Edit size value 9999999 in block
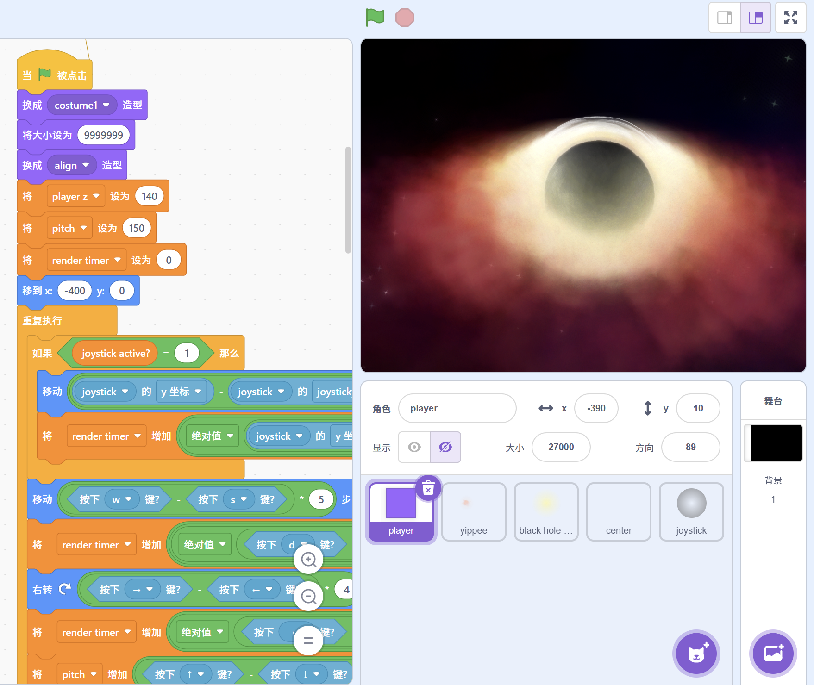The height and width of the screenshot is (685, 814). point(103,135)
